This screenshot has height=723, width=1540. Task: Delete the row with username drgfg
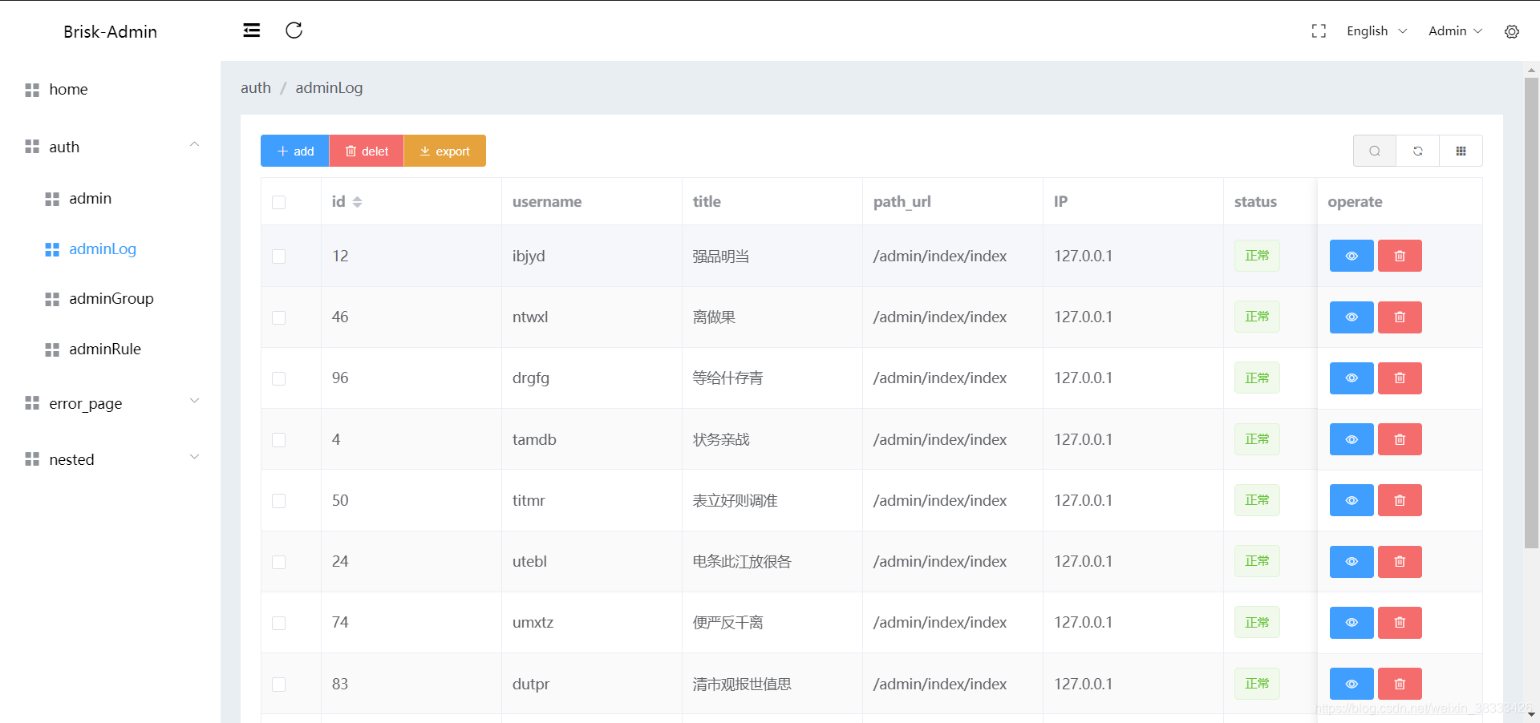pos(1400,378)
